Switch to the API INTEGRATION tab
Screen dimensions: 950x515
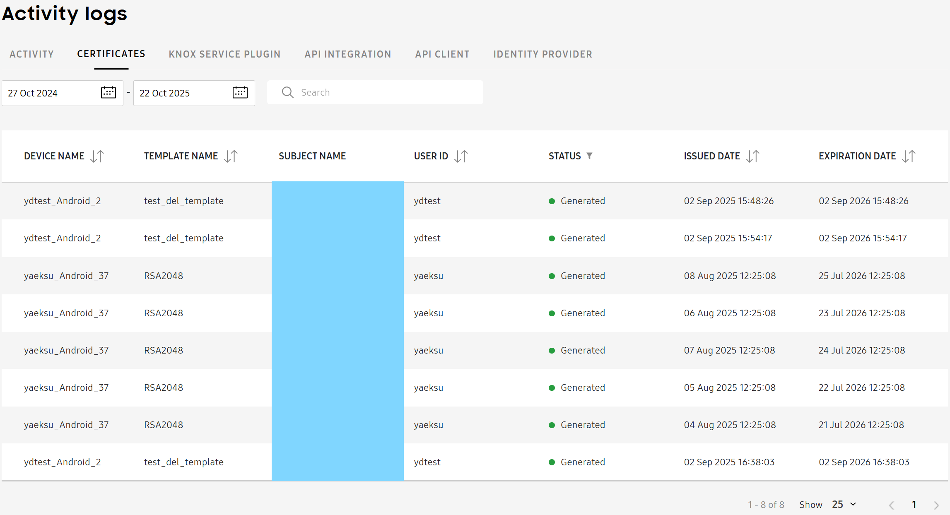[348, 54]
